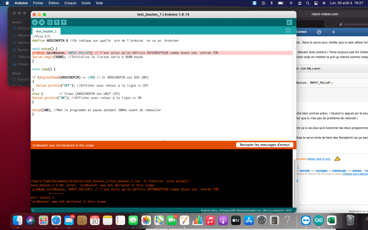This screenshot has width=368, height=230.
Task: Open Messages from the Dock
Action: pos(133,220)
